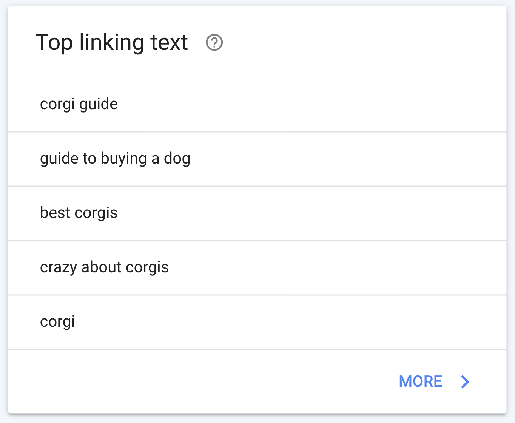Click the 'guide to buying a dog' entry
The height and width of the screenshot is (423, 515).
115,159
